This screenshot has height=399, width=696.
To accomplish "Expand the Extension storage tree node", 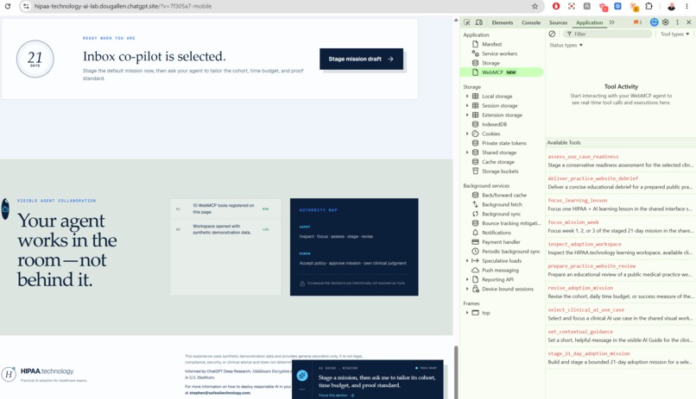I will click(467, 115).
